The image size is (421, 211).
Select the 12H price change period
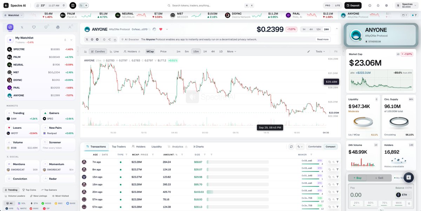pyautogui.click(x=318, y=29)
